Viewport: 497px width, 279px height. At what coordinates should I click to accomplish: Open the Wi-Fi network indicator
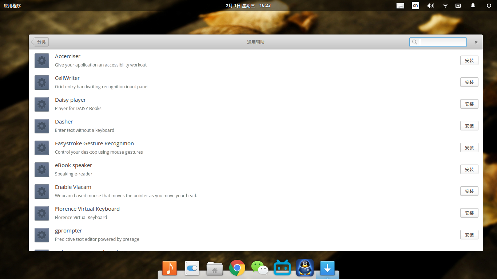coord(445,5)
